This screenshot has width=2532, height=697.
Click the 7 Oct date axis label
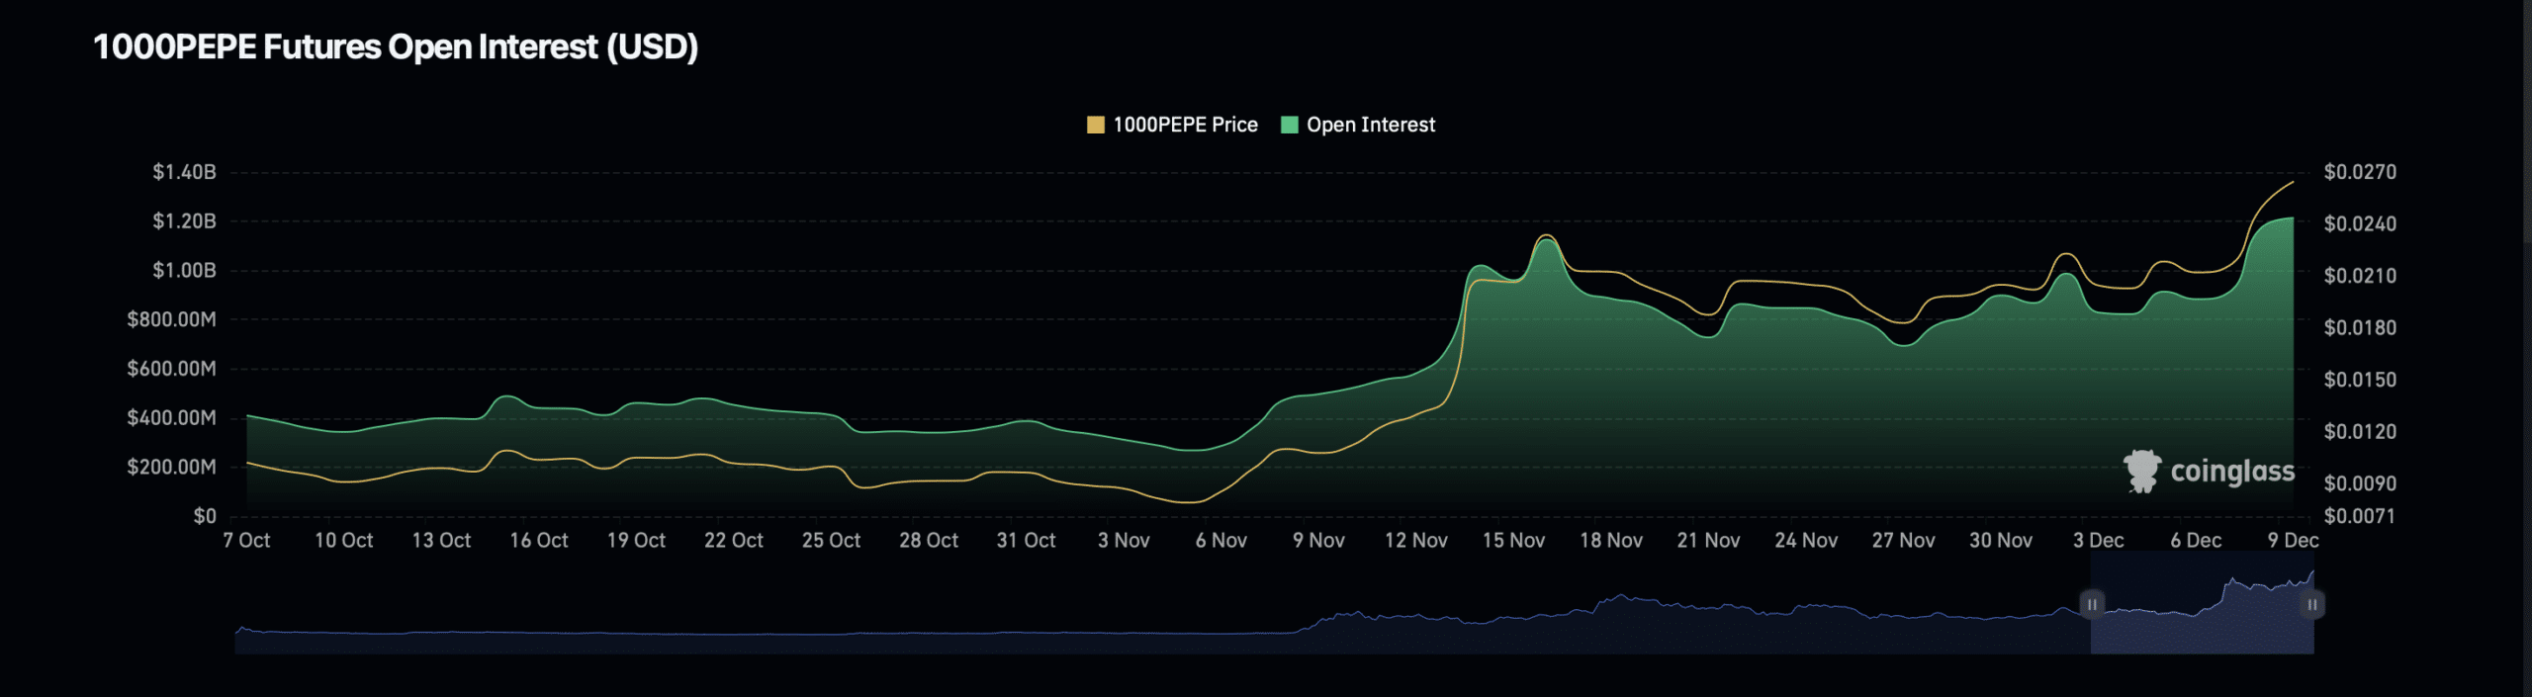[246, 541]
